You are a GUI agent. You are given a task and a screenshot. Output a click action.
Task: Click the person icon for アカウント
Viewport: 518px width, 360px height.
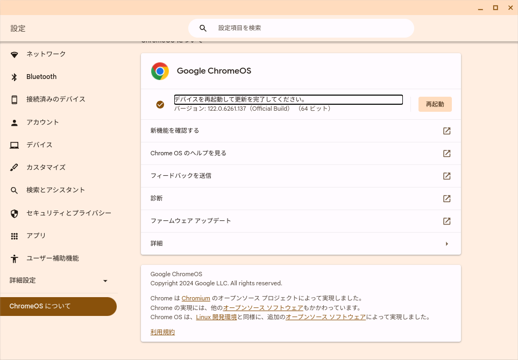point(14,123)
